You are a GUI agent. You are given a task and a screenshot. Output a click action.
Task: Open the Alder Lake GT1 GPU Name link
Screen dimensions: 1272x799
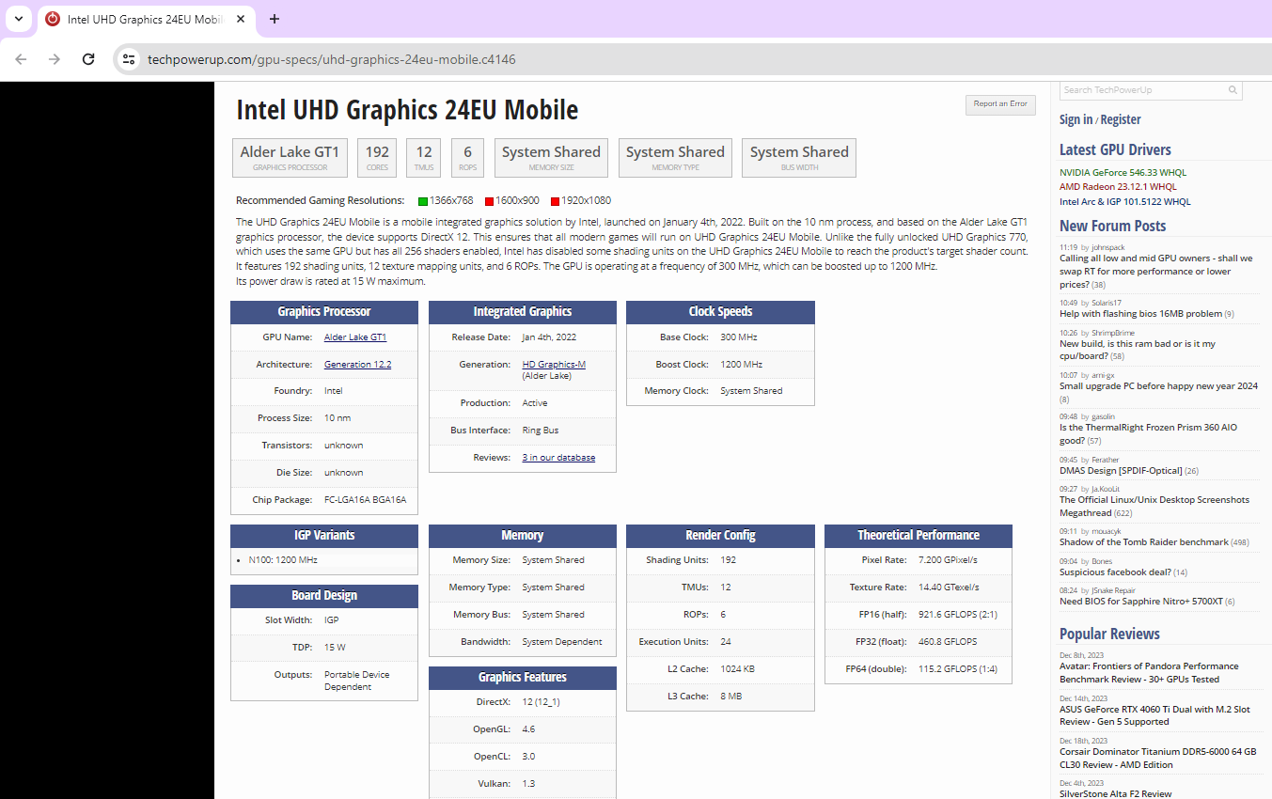click(x=355, y=337)
